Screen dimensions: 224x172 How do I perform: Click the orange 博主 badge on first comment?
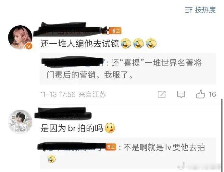116,31
